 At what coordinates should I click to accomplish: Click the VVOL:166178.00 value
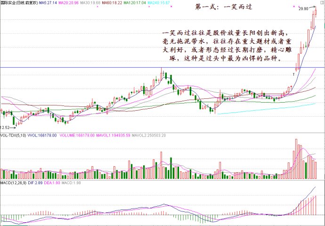42,136
